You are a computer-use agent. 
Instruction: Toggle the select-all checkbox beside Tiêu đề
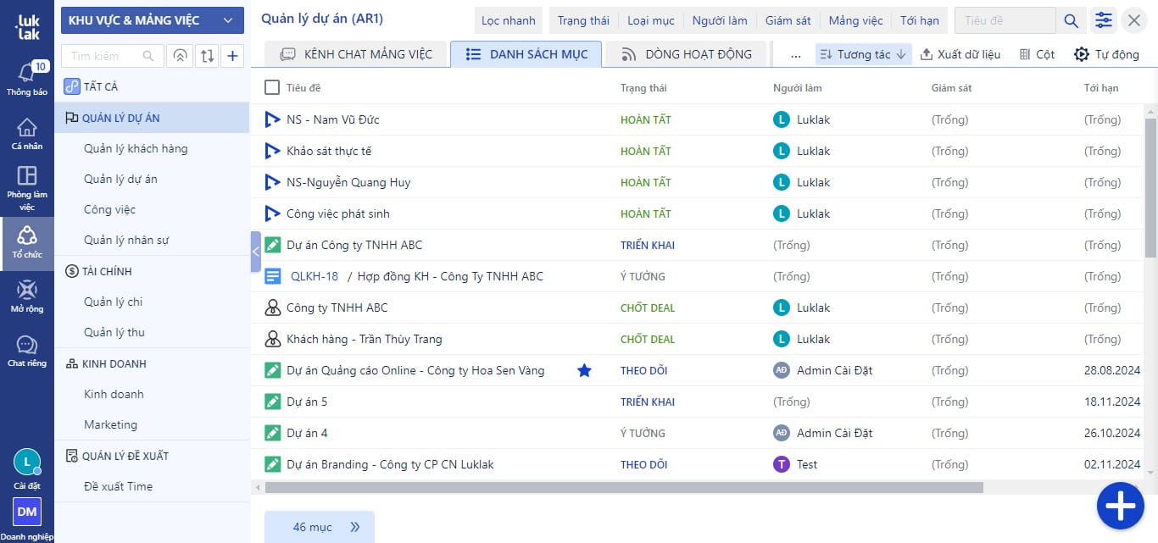pos(272,87)
